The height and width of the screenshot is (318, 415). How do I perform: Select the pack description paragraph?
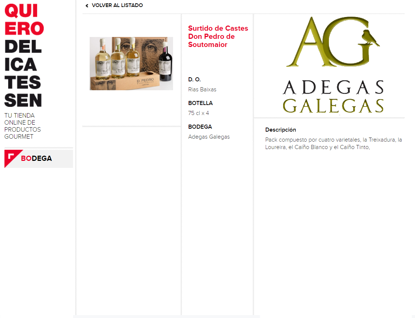(x=333, y=143)
